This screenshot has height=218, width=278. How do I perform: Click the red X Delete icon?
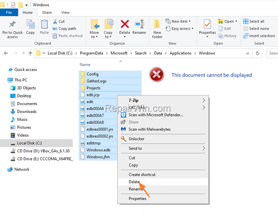[x=125, y=24]
